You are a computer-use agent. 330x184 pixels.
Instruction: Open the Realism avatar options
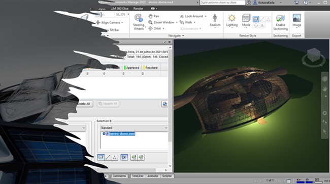tap(215, 21)
